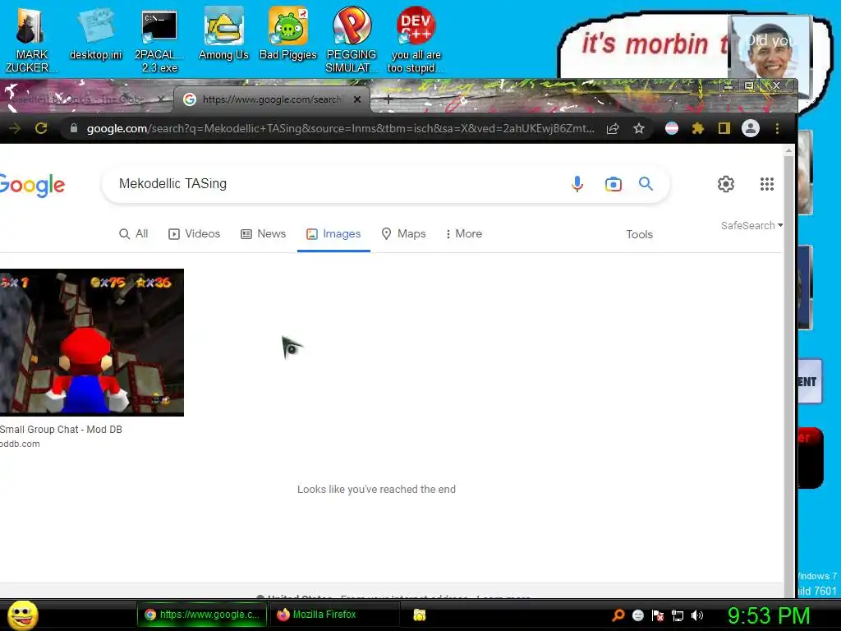Search by image with the camera icon
The image size is (841, 631).
click(x=613, y=184)
